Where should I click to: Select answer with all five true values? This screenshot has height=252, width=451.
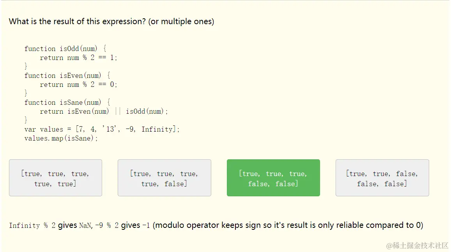(55, 178)
